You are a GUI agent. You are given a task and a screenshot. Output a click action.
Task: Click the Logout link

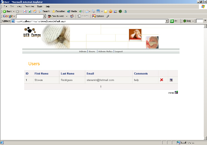pos(119,52)
